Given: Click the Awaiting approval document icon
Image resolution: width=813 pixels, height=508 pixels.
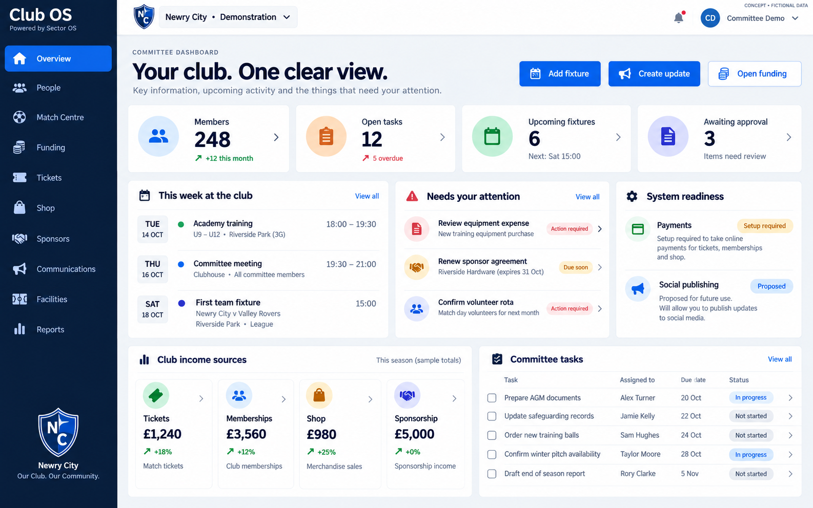Looking at the screenshot, I should pos(668,136).
